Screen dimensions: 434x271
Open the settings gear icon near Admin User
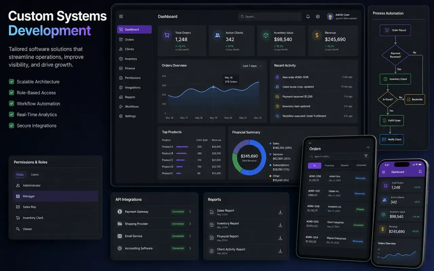318,17
